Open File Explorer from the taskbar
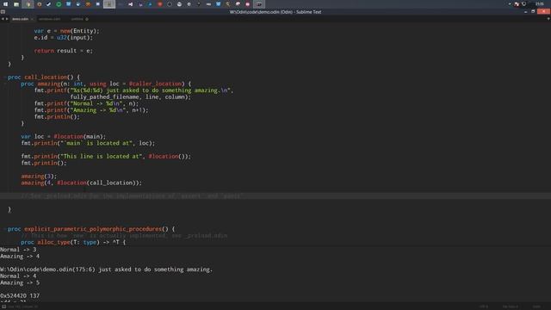551x310 pixels. pos(16,4)
